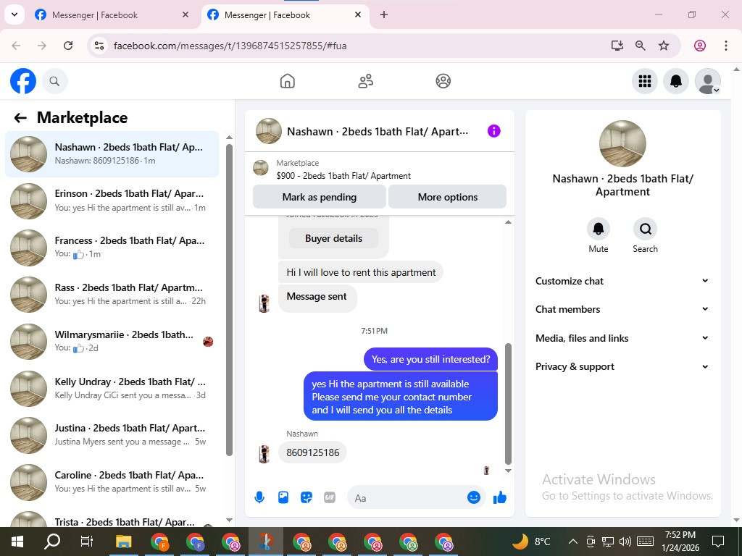This screenshot has width=742, height=556.
Task: Choose a GIF icon
Action: [330, 497]
